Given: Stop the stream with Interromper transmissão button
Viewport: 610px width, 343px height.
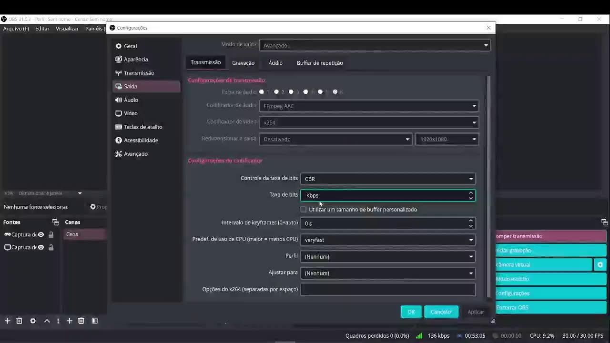Looking at the screenshot, I should (x=551, y=236).
